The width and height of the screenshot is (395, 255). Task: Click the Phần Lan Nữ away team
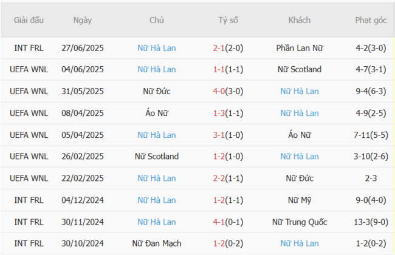point(300,47)
